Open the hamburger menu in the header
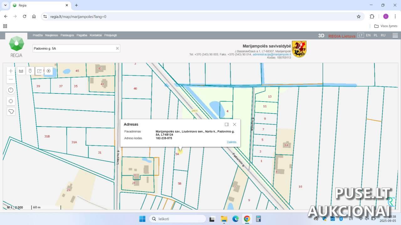Image resolution: width=401 pixels, height=225 pixels. coord(395,35)
